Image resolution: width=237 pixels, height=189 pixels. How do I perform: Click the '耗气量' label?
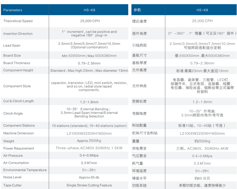click(137, 163)
